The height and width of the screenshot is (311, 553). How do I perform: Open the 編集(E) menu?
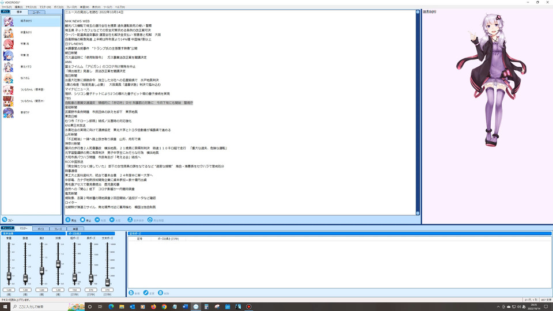click(18, 7)
